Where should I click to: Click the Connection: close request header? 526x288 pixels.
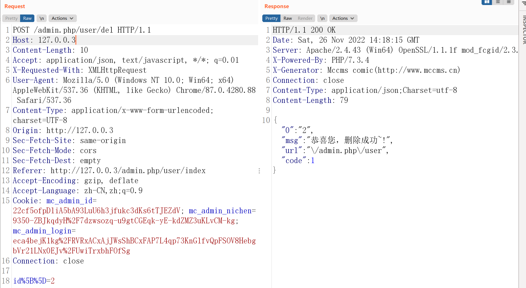pos(48,261)
